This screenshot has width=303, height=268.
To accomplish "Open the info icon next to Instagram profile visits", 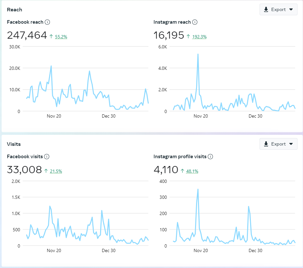I will (x=210, y=157).
